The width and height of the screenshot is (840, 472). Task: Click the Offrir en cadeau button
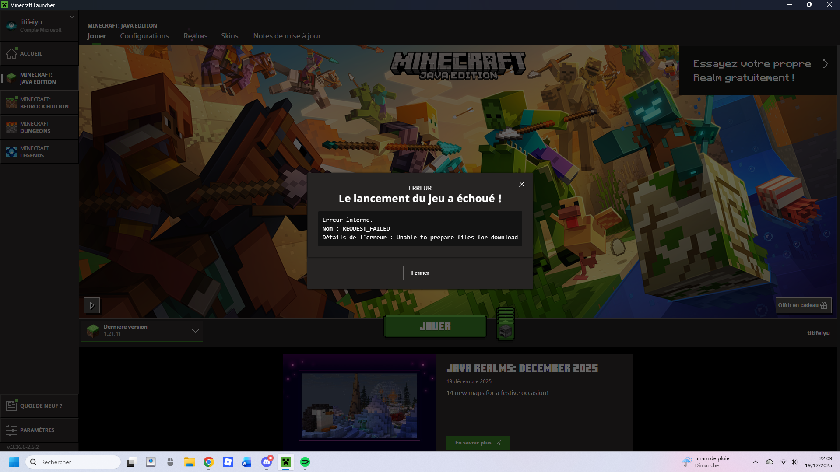803,305
